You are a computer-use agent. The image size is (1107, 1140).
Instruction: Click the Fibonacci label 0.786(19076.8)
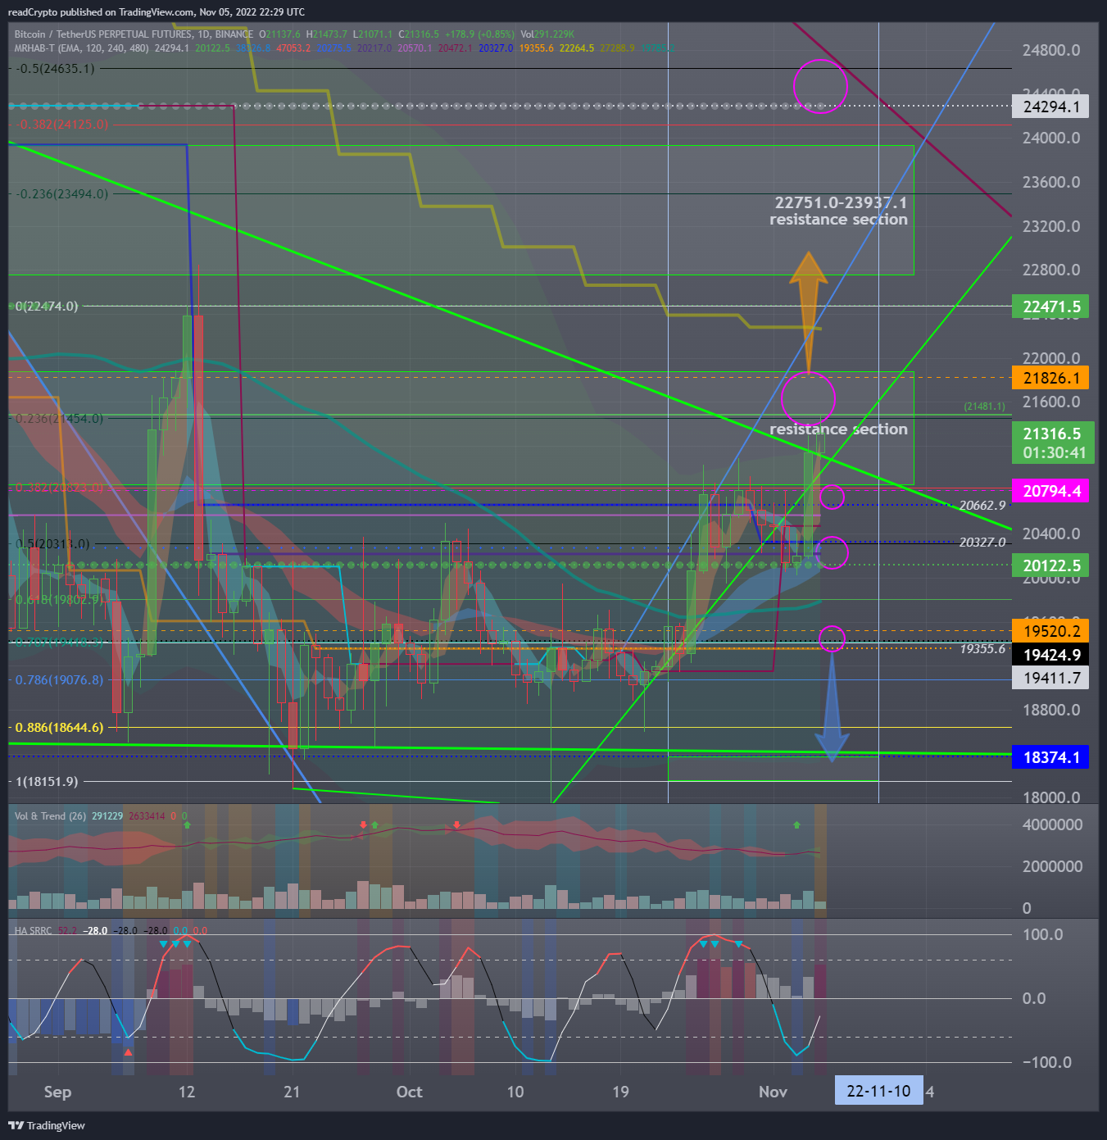tap(60, 680)
